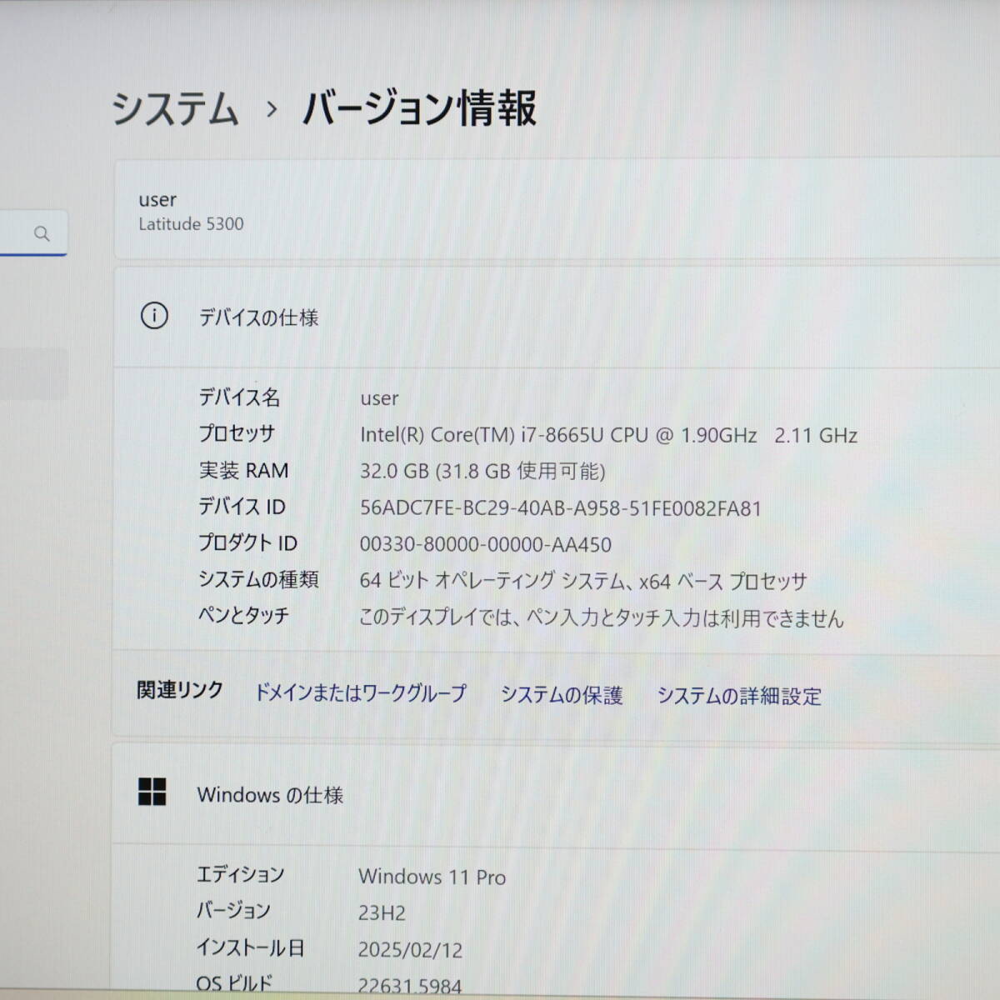The width and height of the screenshot is (1000, 1000).
Task: Open ドメインまたはワークグループ link
Action: (x=360, y=692)
